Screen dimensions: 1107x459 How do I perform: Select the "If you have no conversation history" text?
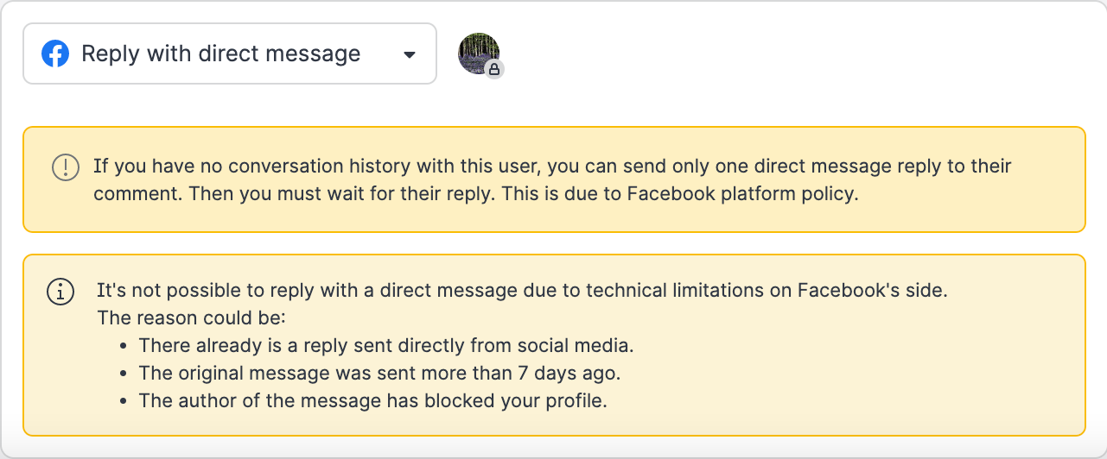coord(259,166)
